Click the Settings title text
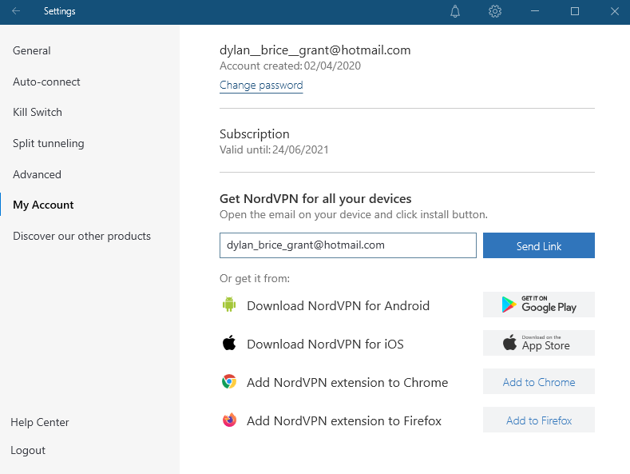Screen dimensions: 630x474 tap(59, 11)
